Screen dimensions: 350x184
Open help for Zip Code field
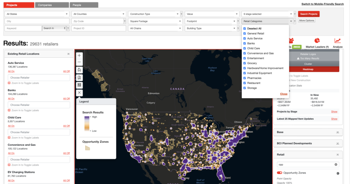tap(124, 21)
